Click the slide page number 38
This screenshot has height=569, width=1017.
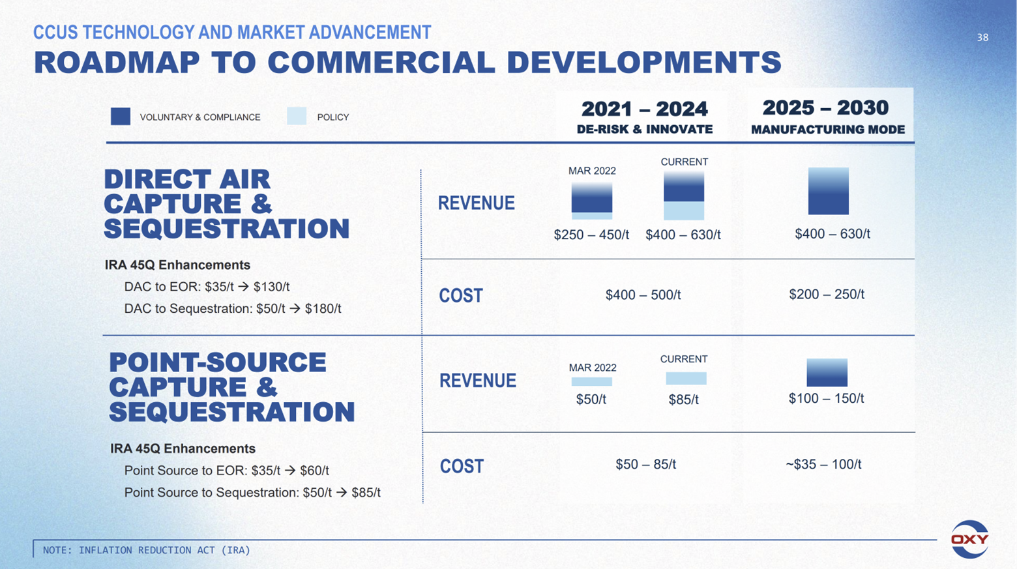click(982, 38)
